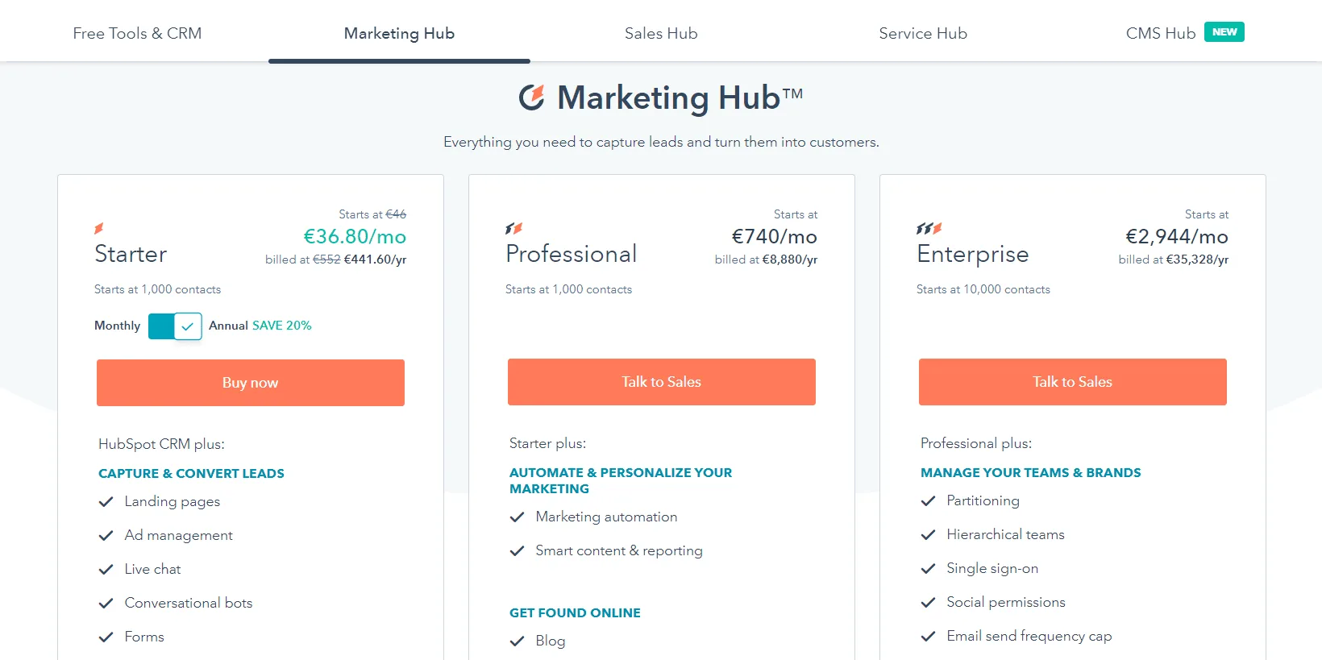Click the checkmark beside Social permissions
Screen dimensions: 1322x660
[x=928, y=602]
